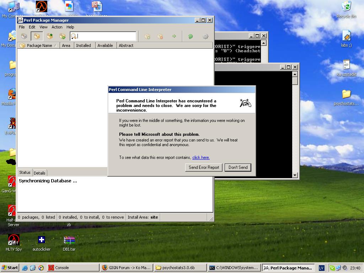Open the Action menu
This screenshot has height=273, width=364.
tap(57, 27)
